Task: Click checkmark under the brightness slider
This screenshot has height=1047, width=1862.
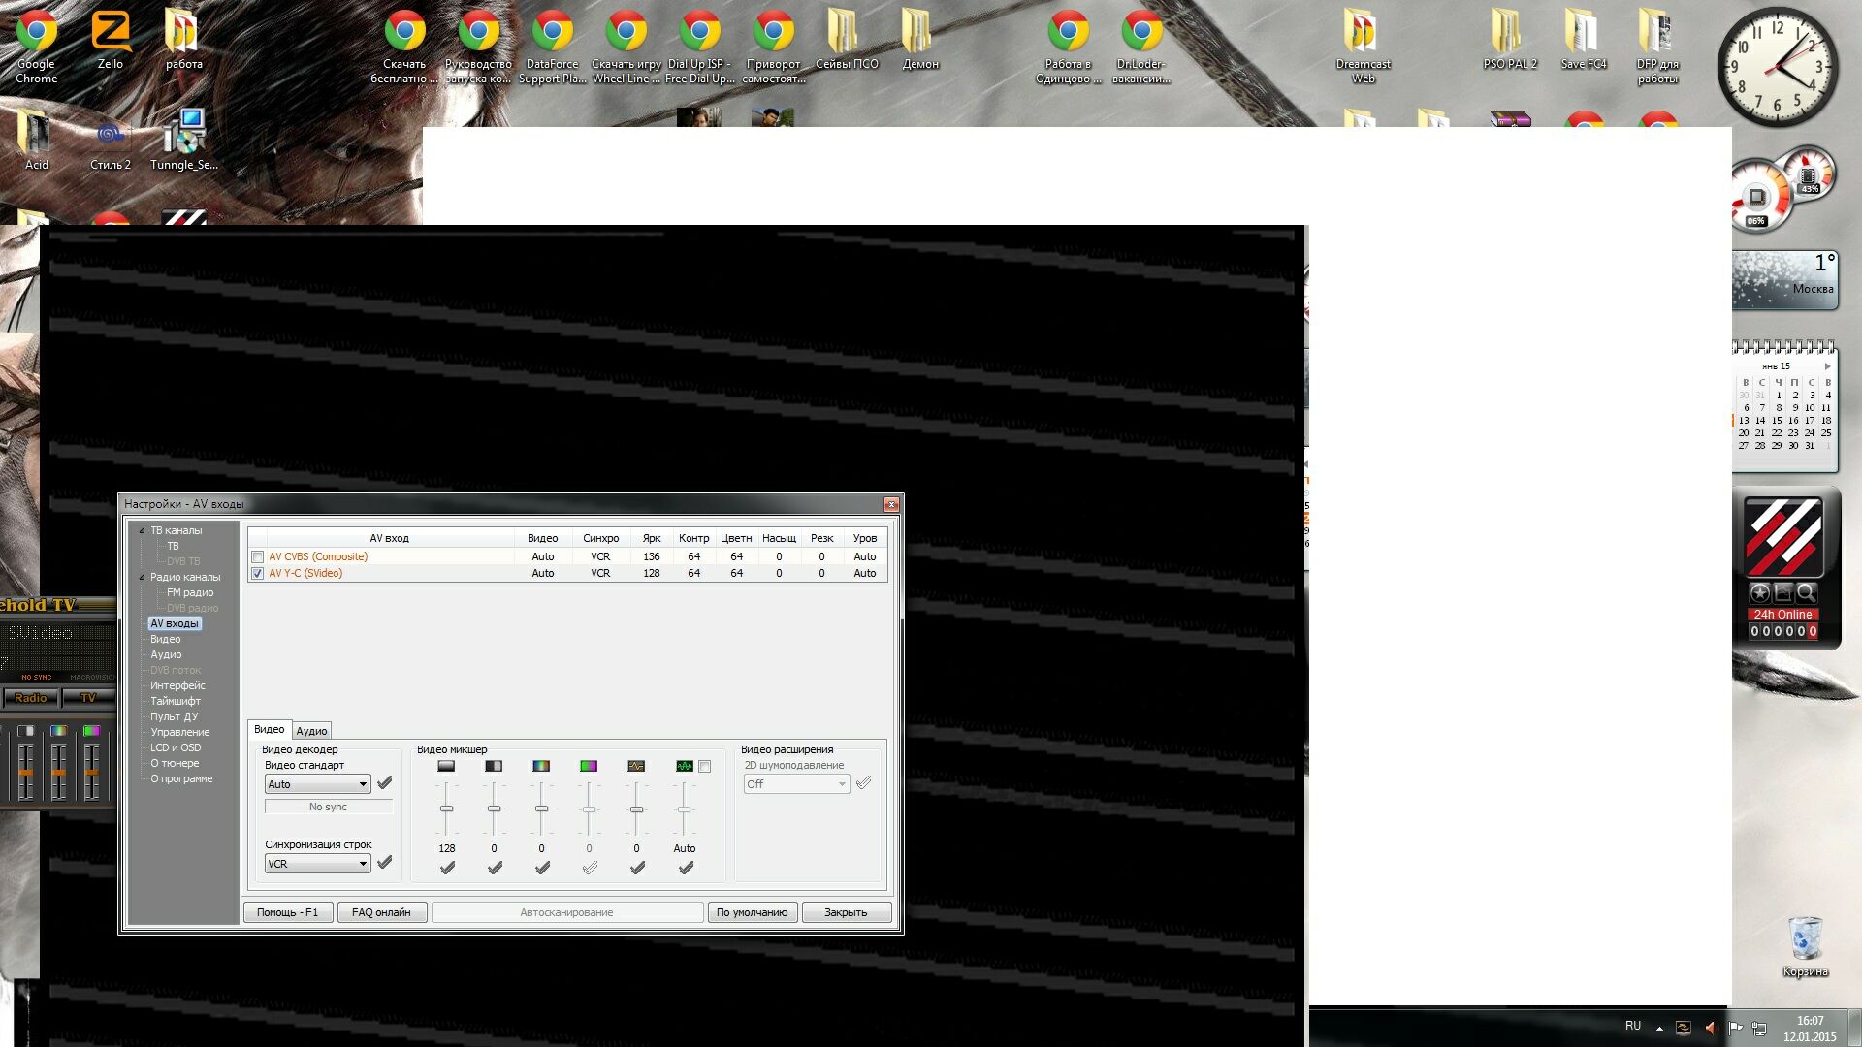Action: coord(447,868)
